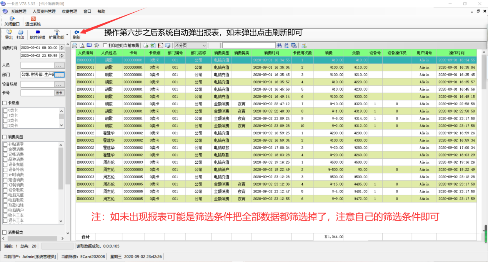Click the 退出系统 exit system icon
Viewport: 488px width, 262px height.
point(33,18)
